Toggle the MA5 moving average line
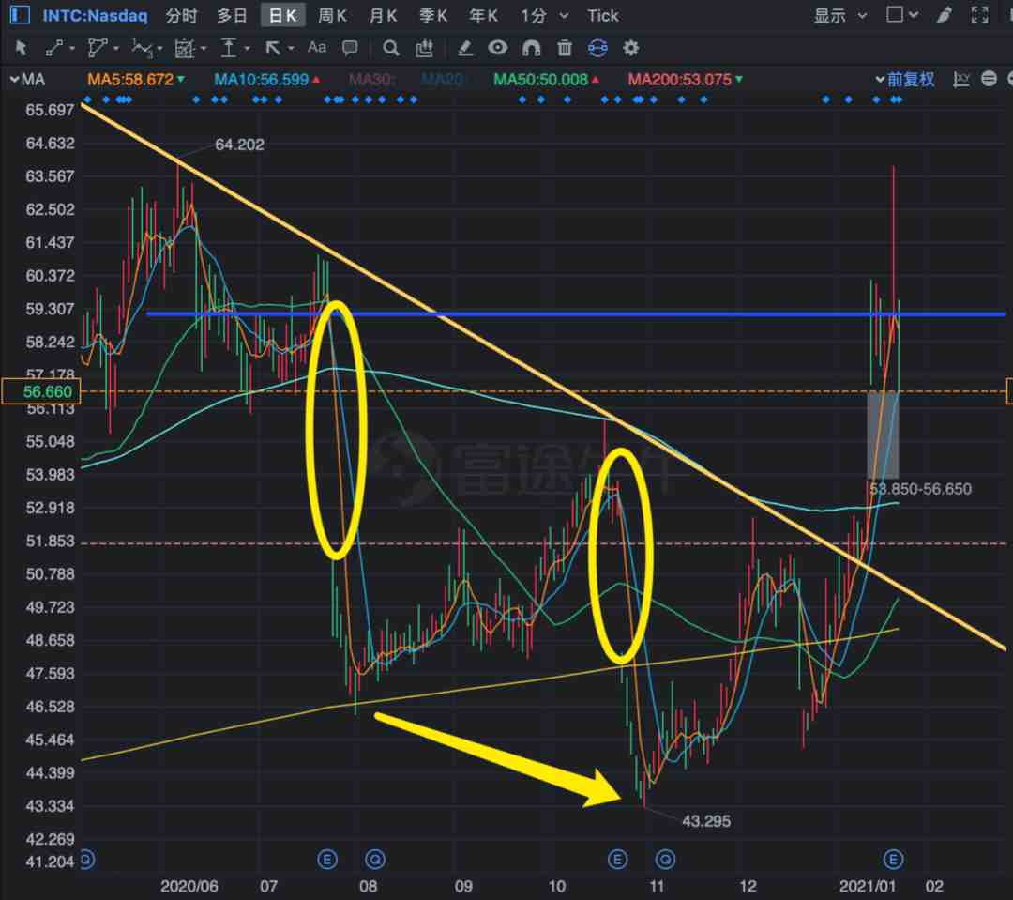The height and width of the screenshot is (900, 1013). click(136, 80)
